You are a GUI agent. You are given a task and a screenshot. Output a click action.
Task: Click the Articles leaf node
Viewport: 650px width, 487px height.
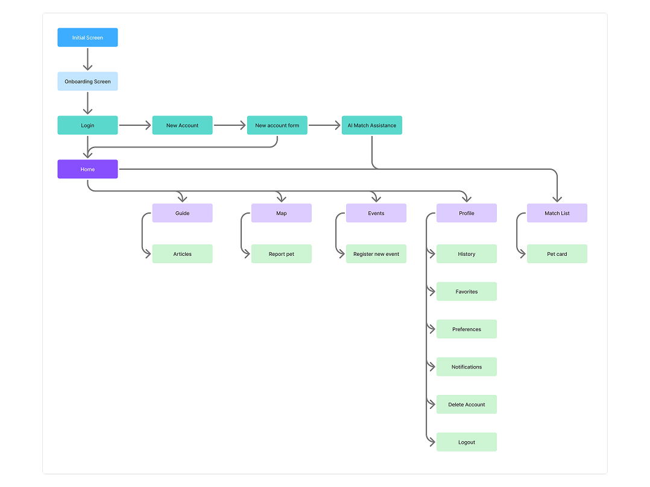click(x=182, y=254)
